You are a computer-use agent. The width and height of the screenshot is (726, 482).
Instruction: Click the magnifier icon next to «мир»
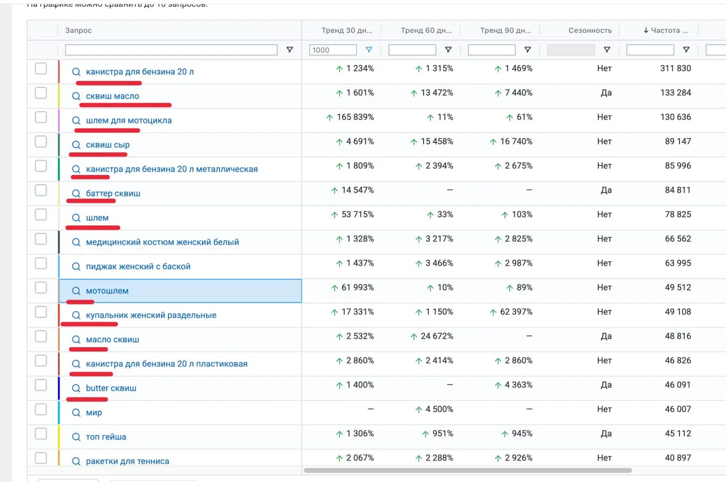pos(76,413)
